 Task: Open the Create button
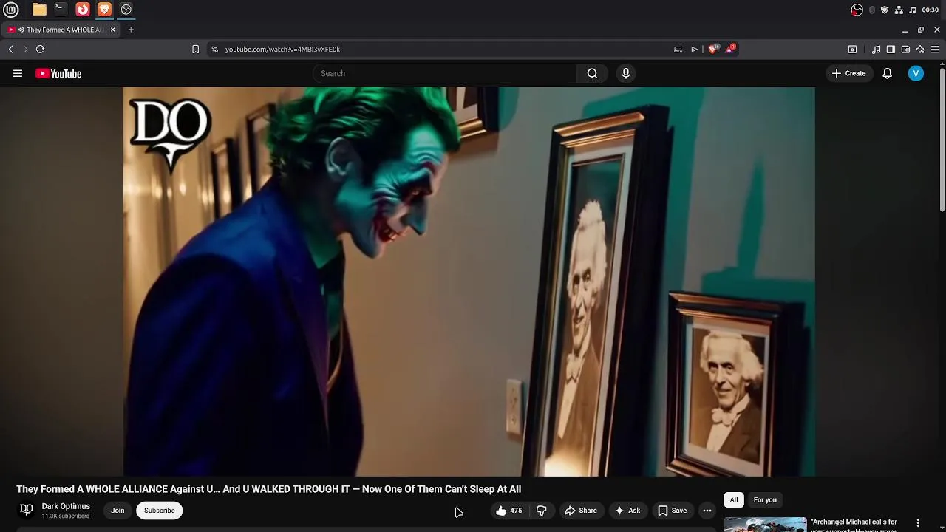(x=848, y=73)
